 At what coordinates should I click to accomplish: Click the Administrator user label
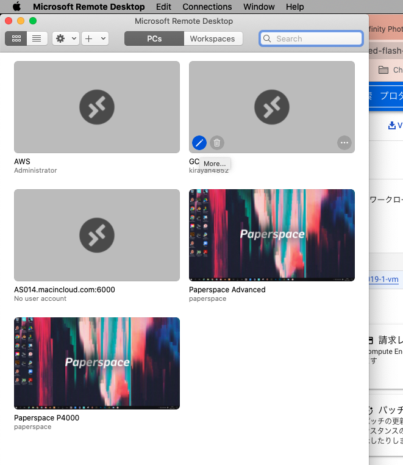click(x=35, y=170)
